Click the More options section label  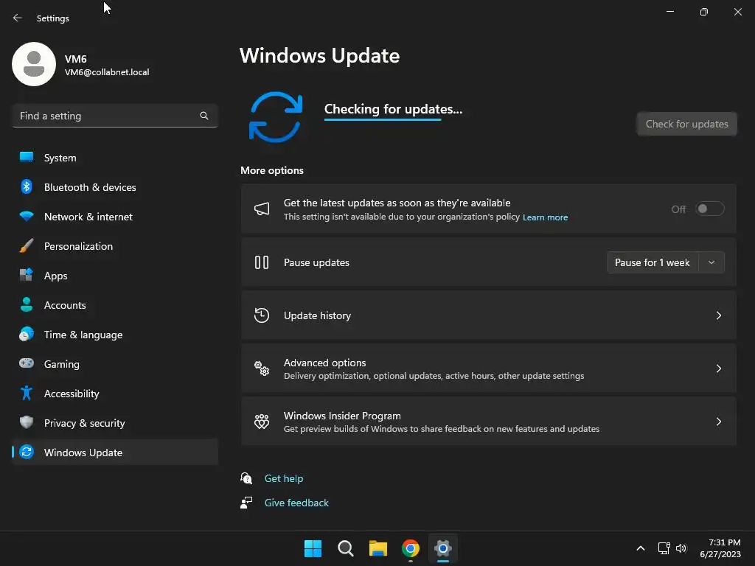(x=271, y=170)
